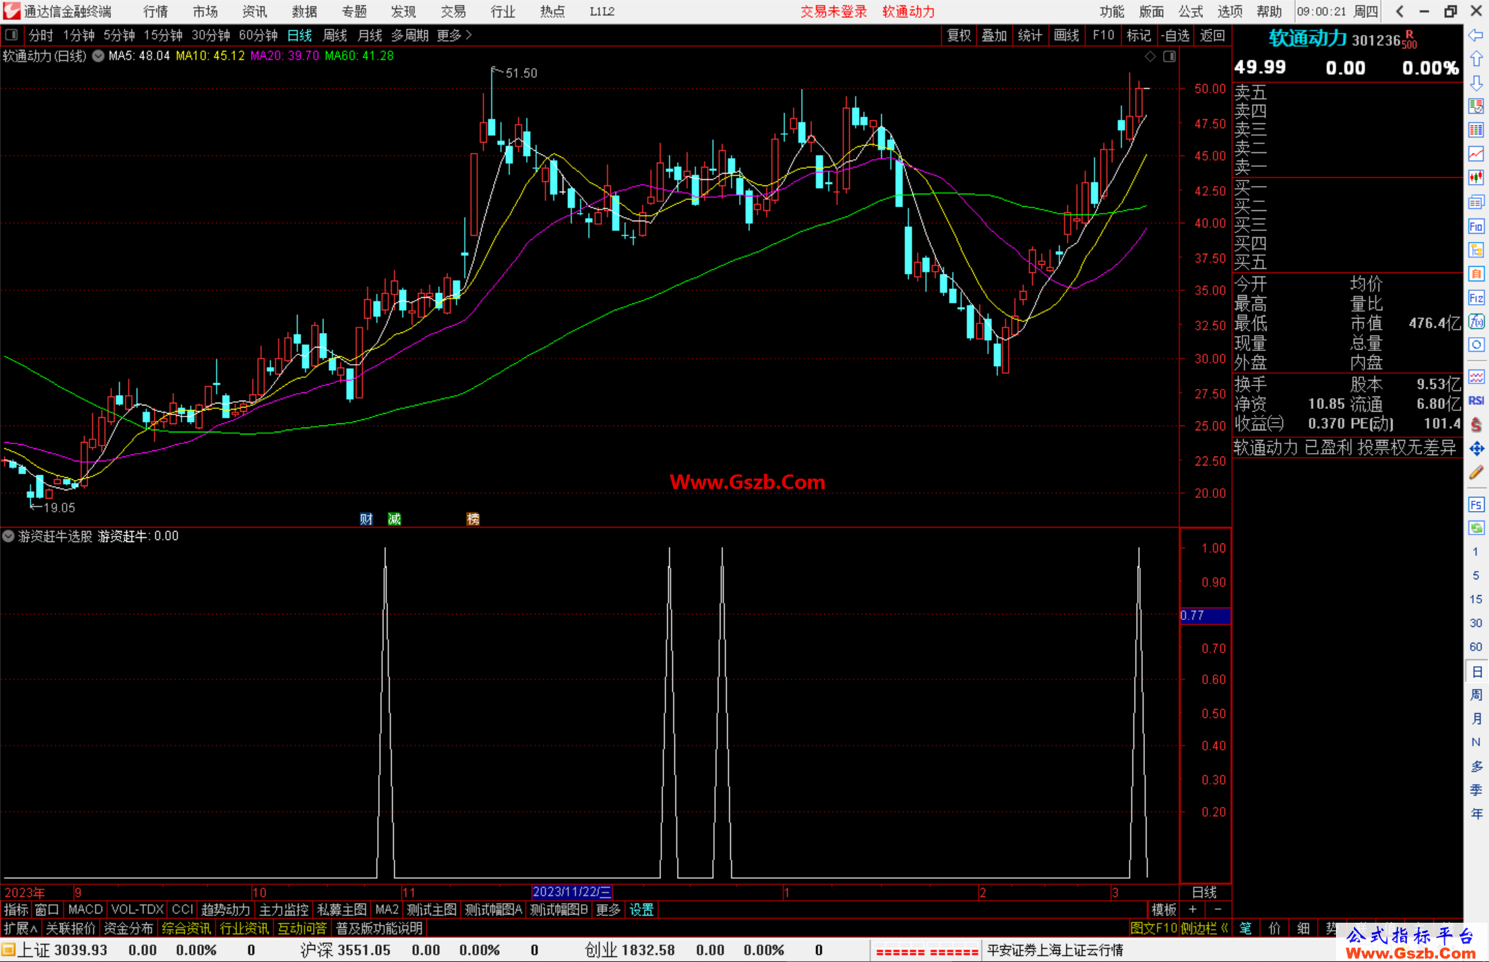This screenshot has width=1489, height=962.
Task: Click the 返回 return button
Action: coord(1212,35)
